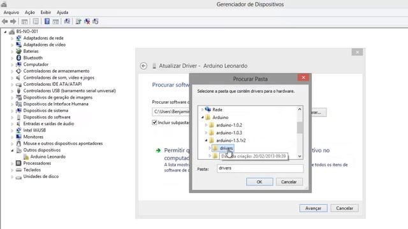Click the Adaptadores de rede icon
Screen dimensions: 408x229
click(18, 38)
